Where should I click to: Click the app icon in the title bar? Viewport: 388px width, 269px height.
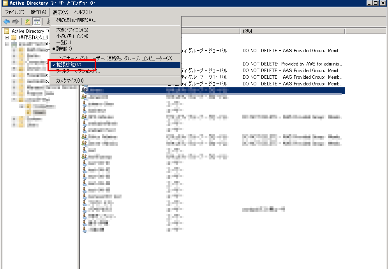(x=4, y=3)
